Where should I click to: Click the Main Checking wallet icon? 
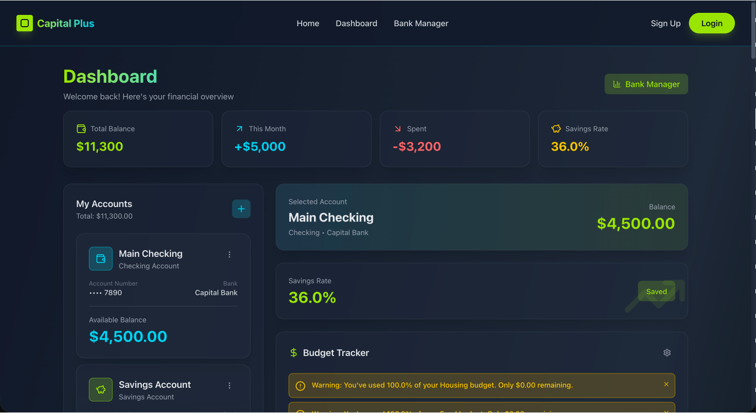point(101,258)
